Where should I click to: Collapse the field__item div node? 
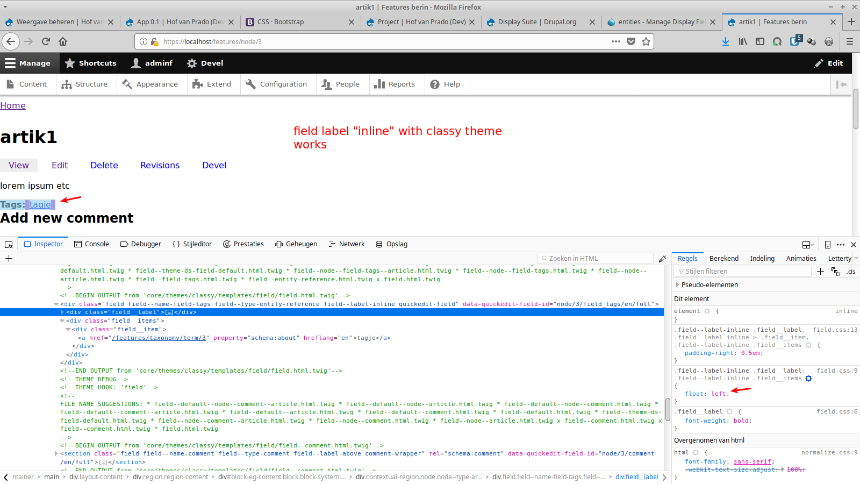68,330
